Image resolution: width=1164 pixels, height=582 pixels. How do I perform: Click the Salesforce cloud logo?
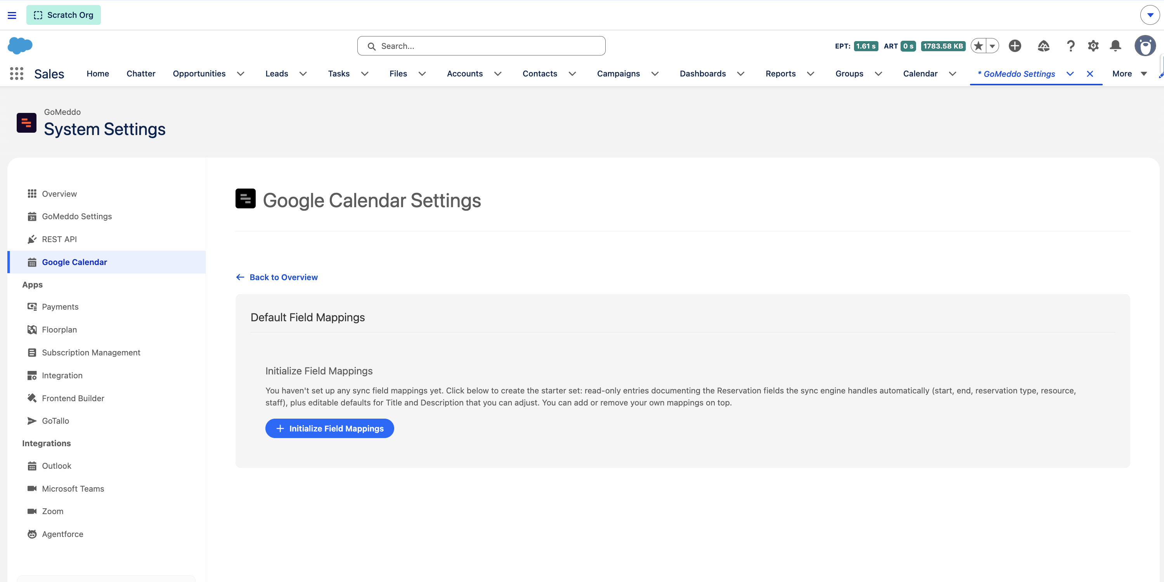[20, 46]
